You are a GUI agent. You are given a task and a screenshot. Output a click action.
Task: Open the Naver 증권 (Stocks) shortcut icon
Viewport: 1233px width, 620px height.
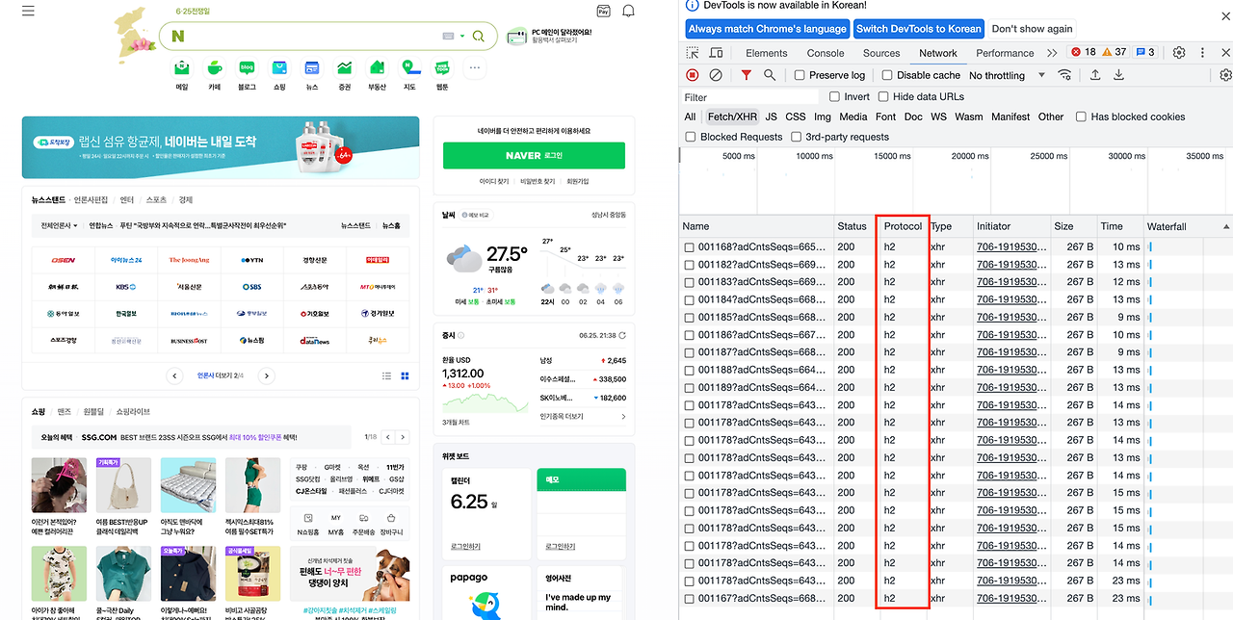point(344,67)
